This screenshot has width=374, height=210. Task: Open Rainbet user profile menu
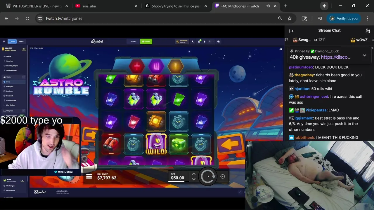pyautogui.click(x=209, y=41)
